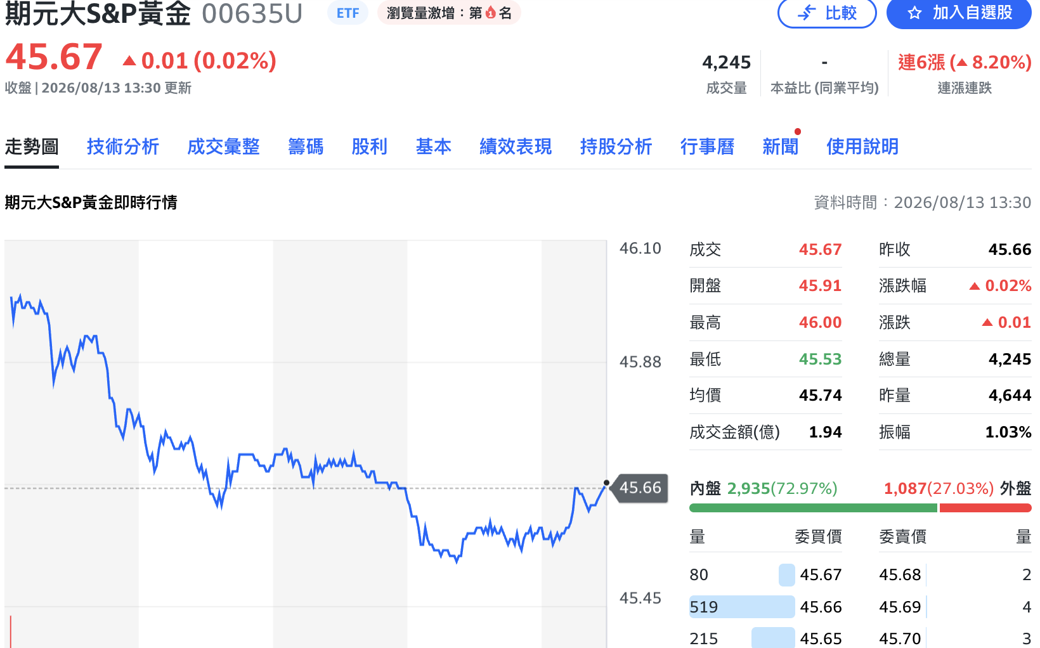Click the 最高 value 46.00
The width and height of the screenshot is (1040, 648).
(820, 323)
